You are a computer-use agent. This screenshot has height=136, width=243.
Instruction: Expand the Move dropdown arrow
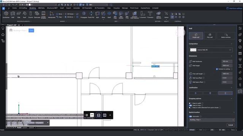pyautogui.click(x=63, y=14)
